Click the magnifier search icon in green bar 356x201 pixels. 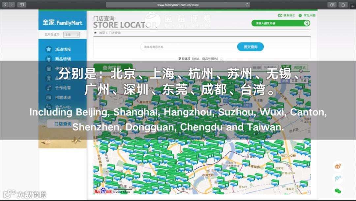[307, 23]
